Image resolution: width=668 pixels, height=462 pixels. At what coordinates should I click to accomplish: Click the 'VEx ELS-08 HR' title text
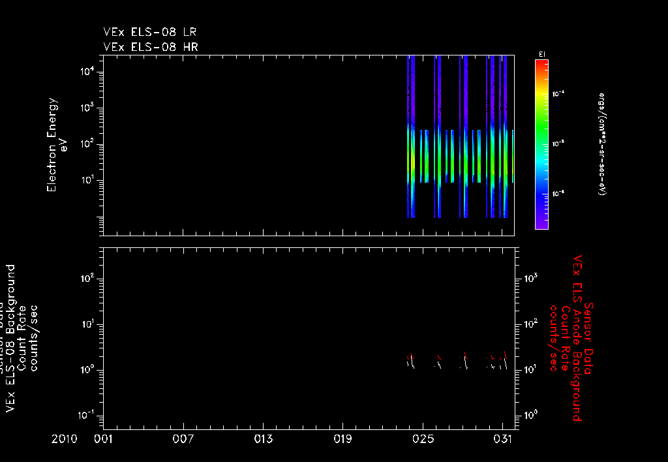pyautogui.click(x=151, y=46)
